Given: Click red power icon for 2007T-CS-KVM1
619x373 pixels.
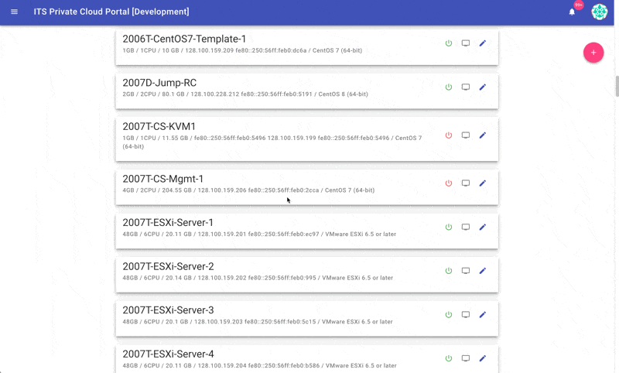Looking at the screenshot, I should 449,135.
